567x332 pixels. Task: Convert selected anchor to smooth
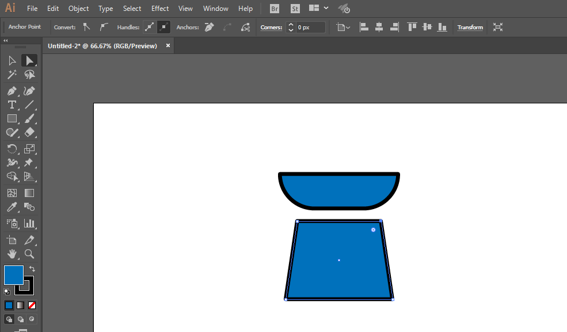point(104,27)
